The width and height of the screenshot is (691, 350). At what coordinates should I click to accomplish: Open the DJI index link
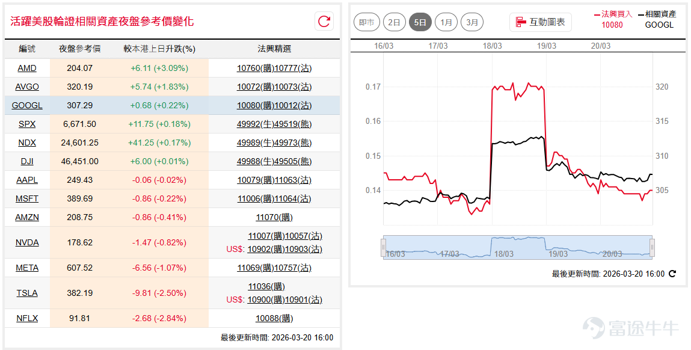27,161
